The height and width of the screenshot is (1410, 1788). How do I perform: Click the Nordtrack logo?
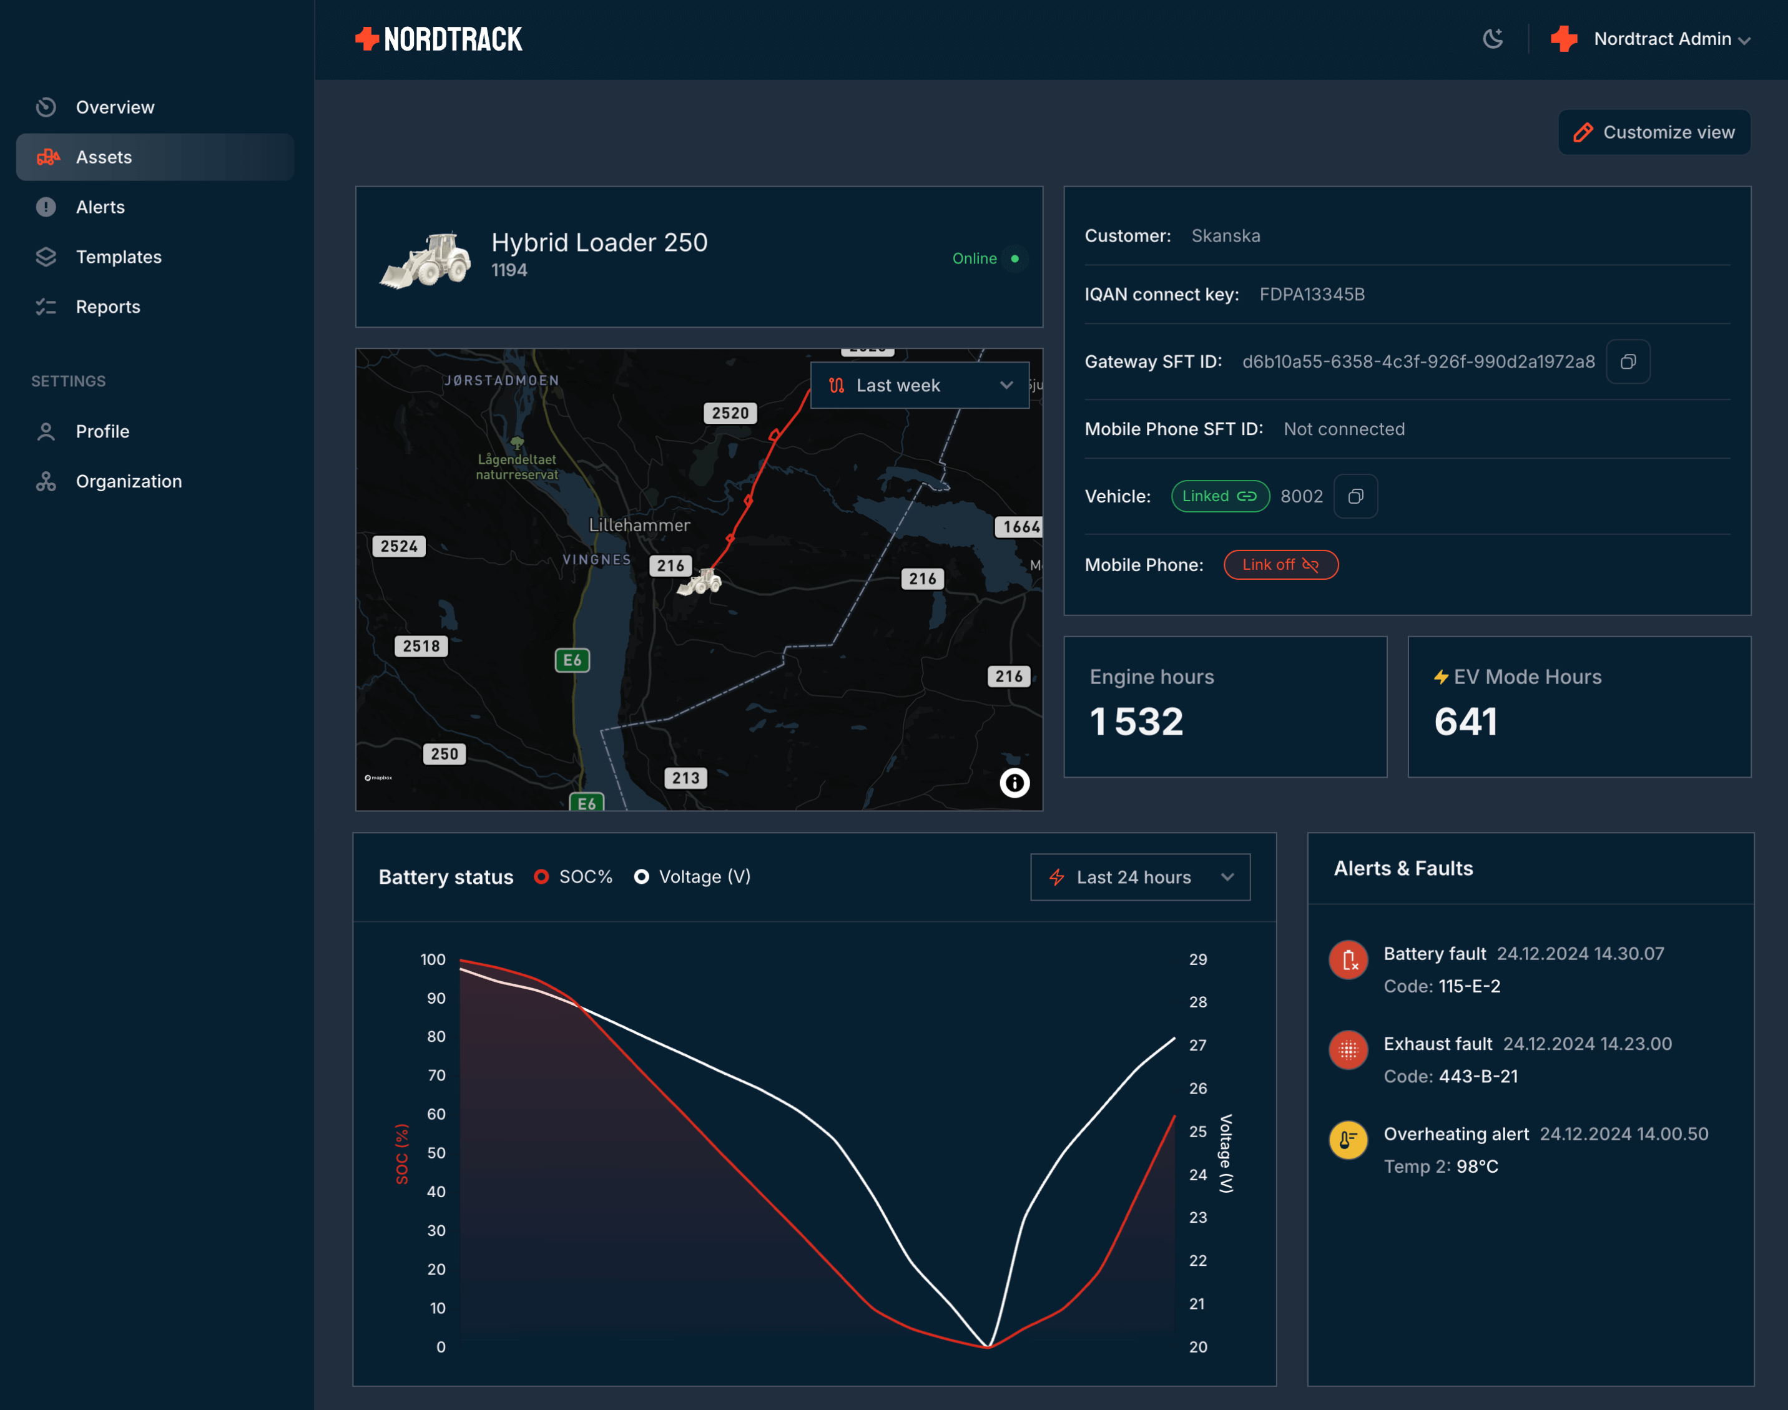coord(439,39)
